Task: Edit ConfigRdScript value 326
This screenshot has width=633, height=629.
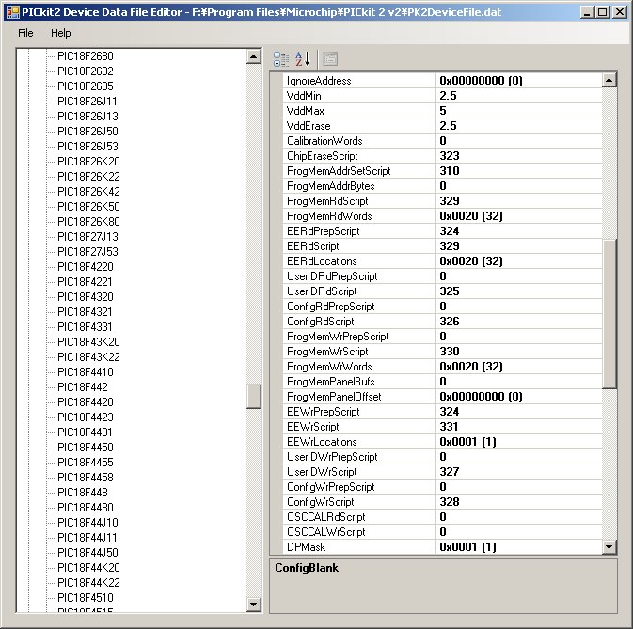Action: point(519,322)
